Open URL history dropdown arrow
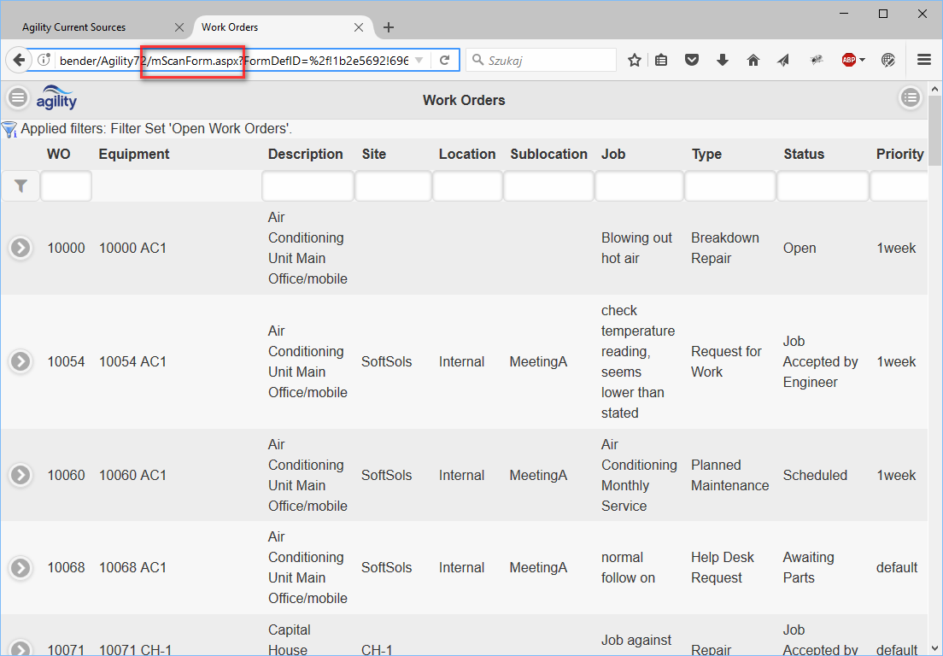Viewport: 943px width, 656px height. [x=419, y=60]
